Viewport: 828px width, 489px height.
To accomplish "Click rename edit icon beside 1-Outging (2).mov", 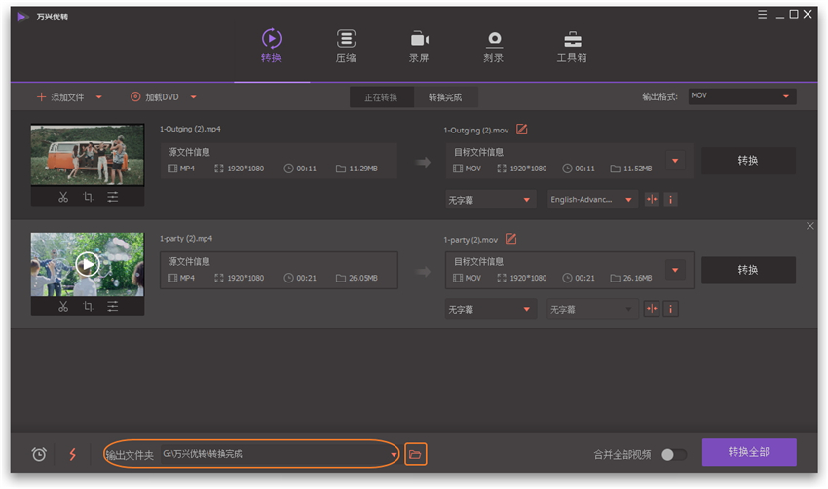I will pos(522,130).
